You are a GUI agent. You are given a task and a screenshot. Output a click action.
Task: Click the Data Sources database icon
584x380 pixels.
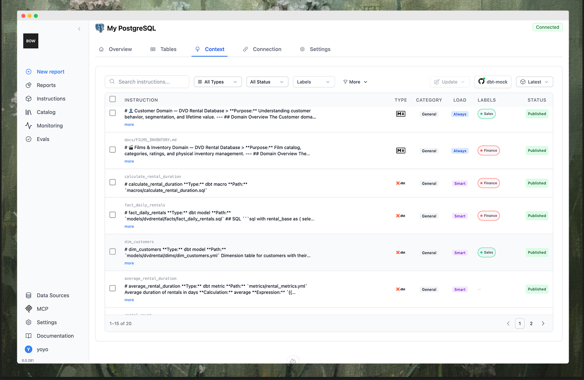click(x=28, y=296)
